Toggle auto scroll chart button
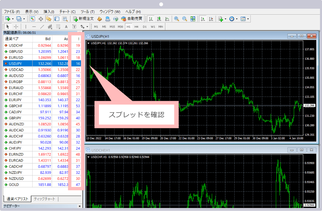Viewport: 322px width, 211px height. 203,19
